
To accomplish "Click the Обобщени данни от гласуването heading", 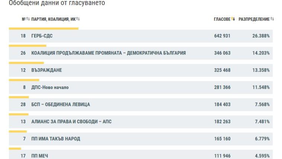I will pos(57,3).
